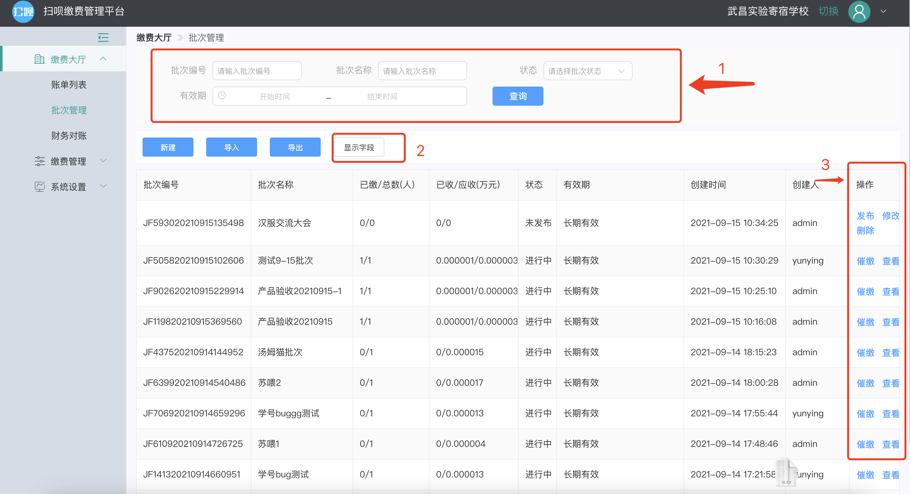Click batch name 学号buggg测试
The height and width of the screenshot is (494, 910).
coord(288,413)
